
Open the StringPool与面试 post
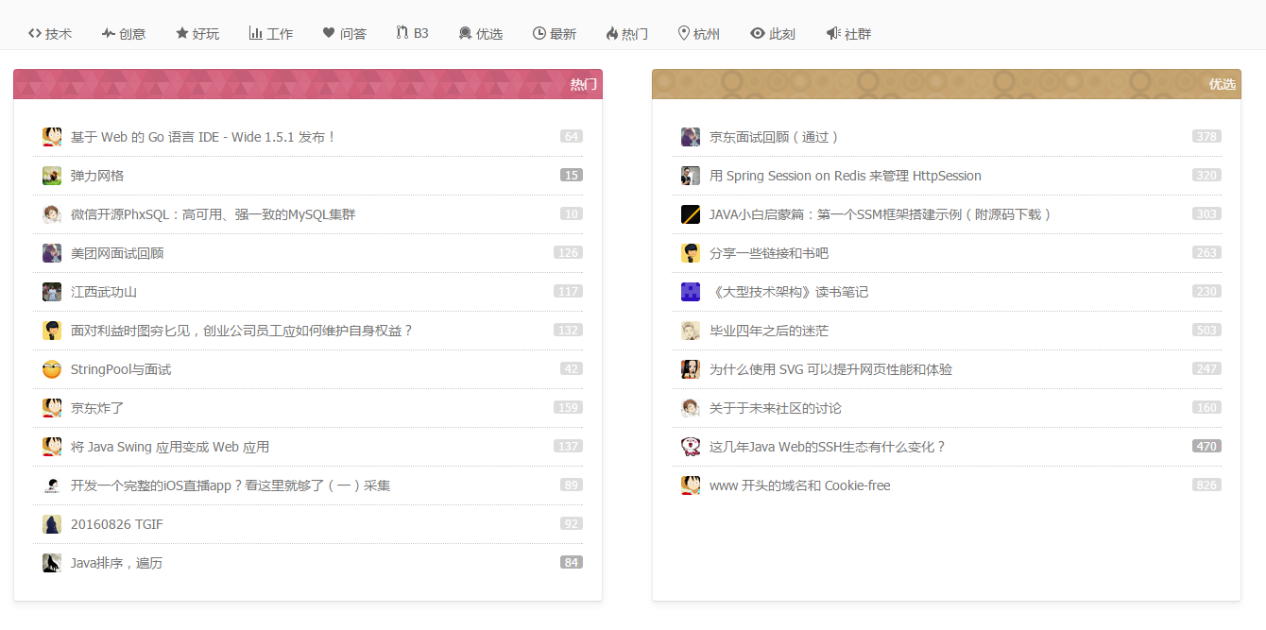[121, 369]
